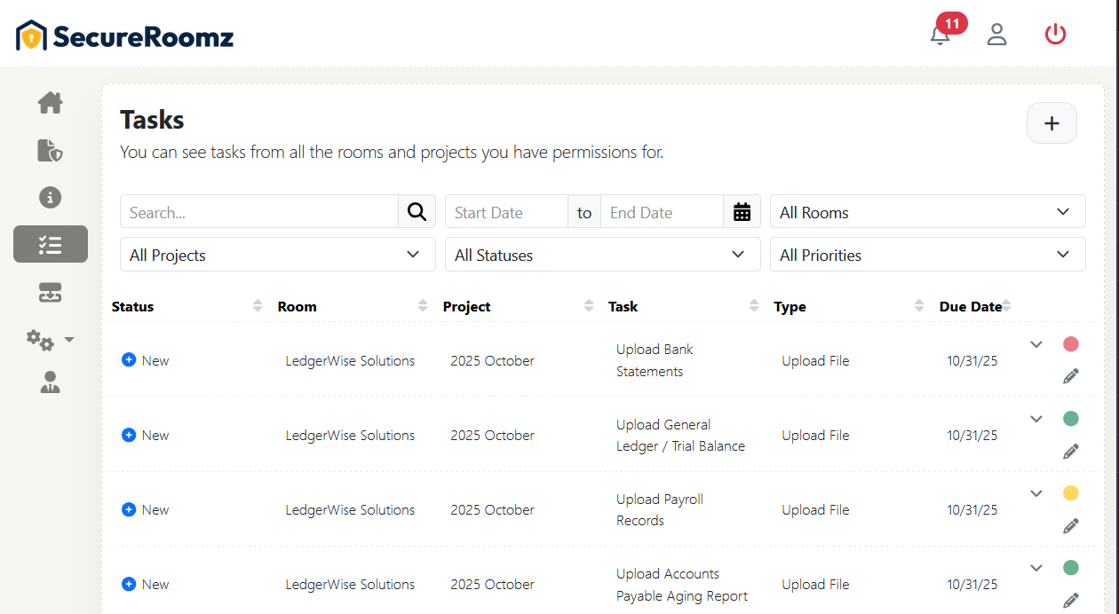1119x614 pixels.
Task: Open the All Statuses dropdown
Action: tap(602, 255)
